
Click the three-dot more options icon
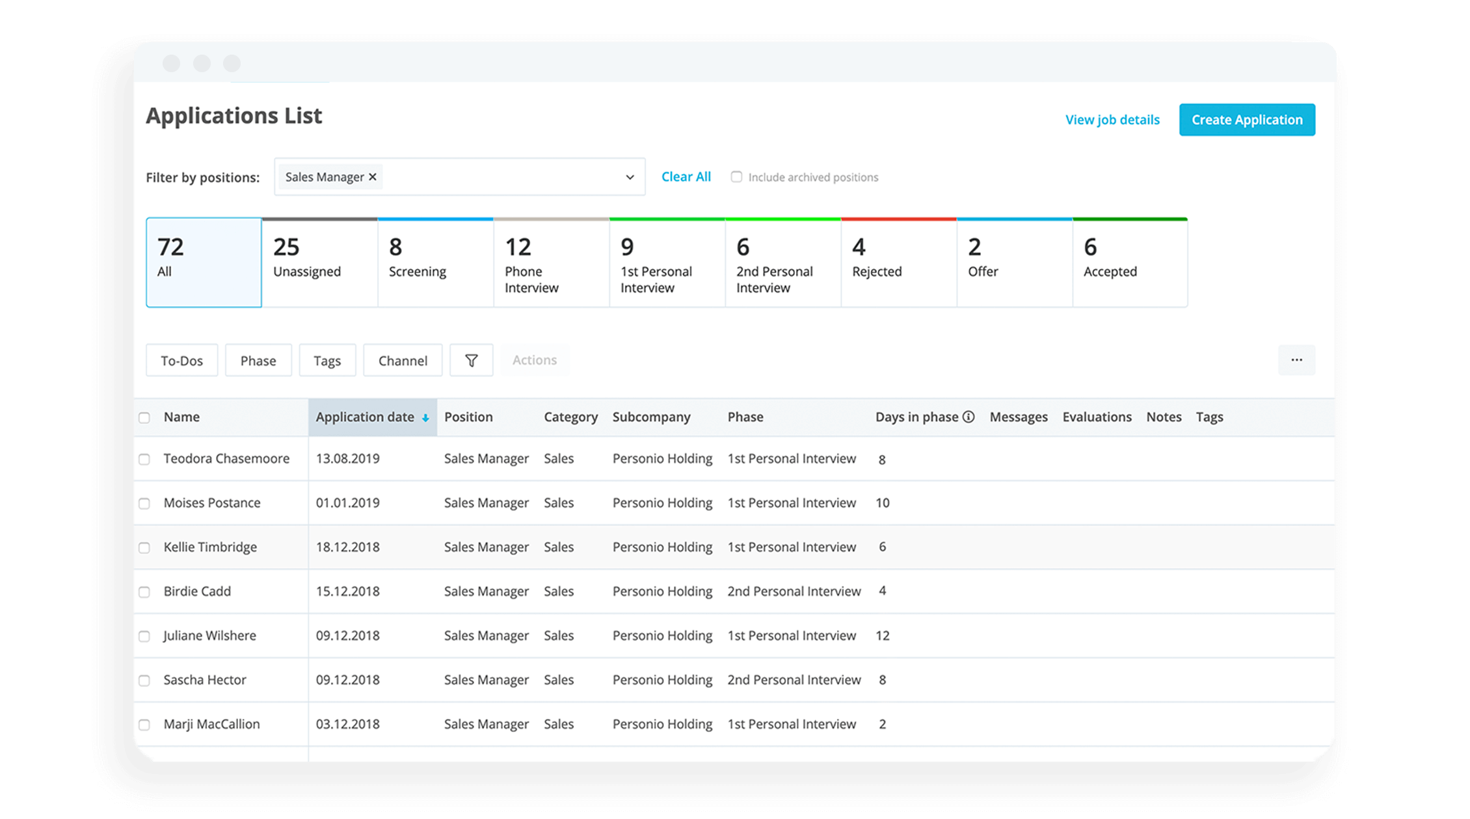point(1296,360)
